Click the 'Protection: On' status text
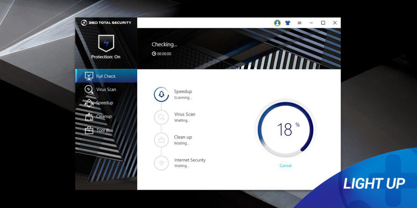The height and width of the screenshot is (208, 417). (106, 57)
